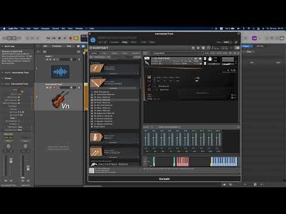286x214 pixels.
Task: Click the blue Kontakt plugin power button
Action: 93,40
